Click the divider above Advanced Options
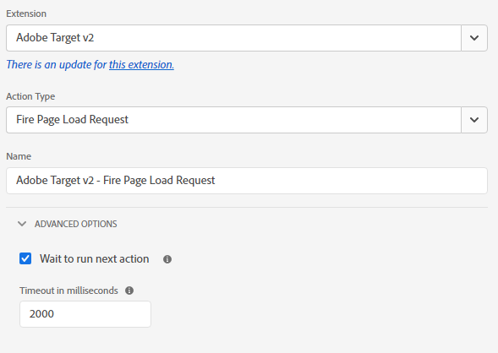This screenshot has width=498, height=353. point(247,208)
